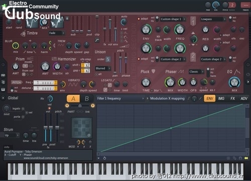Open the Custom shape 1 filter dropdown
Screen dimensions: 251x181
coord(173,19)
